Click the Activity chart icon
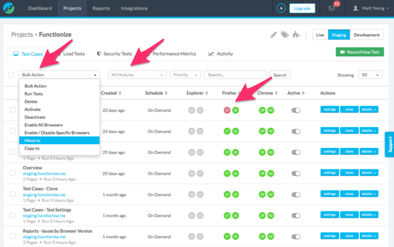Screen dimensions: 394x247 click(211, 54)
